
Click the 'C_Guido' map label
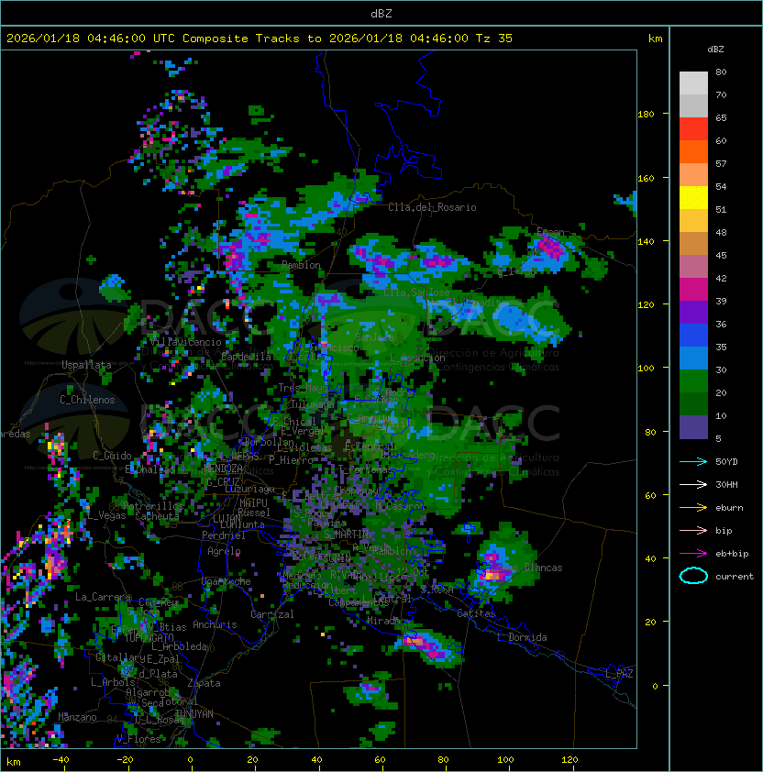coord(112,456)
